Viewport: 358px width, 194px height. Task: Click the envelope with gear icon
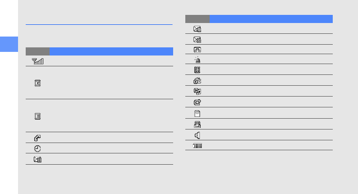click(197, 39)
